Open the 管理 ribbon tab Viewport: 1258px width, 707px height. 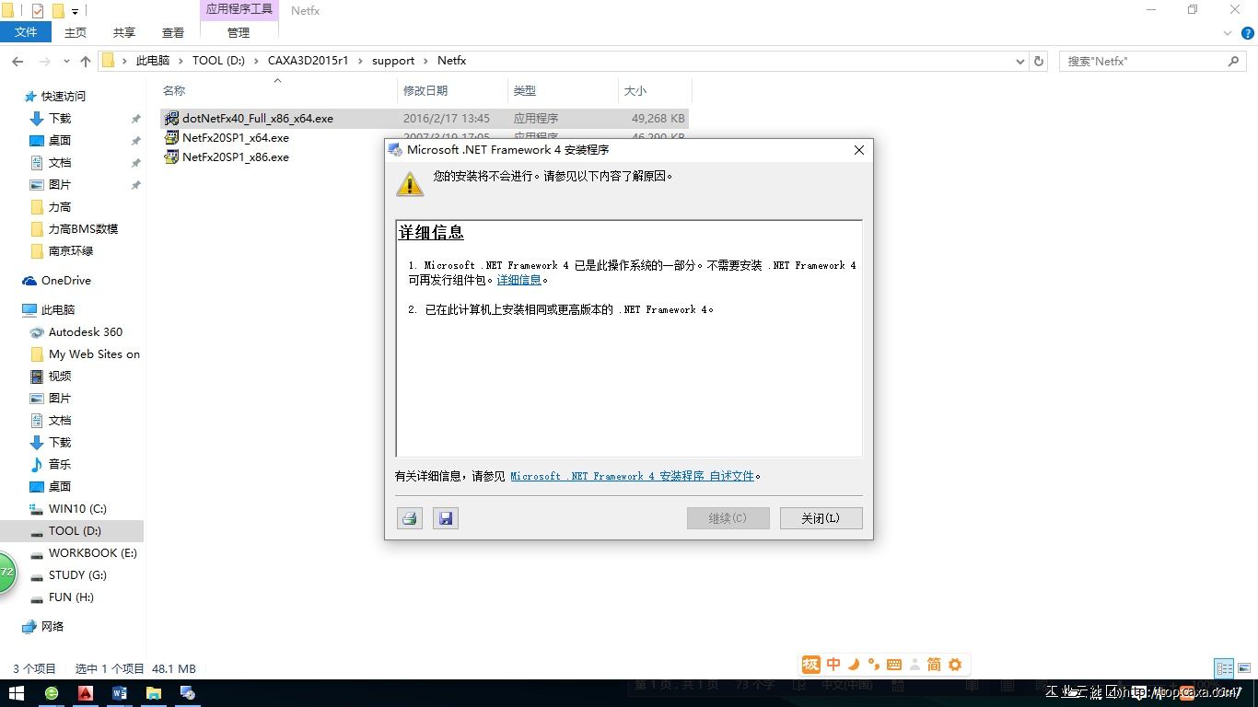239,32
